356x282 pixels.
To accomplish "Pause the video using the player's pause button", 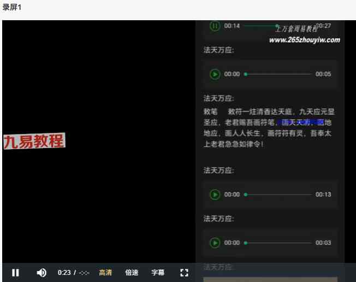I will [16, 272].
